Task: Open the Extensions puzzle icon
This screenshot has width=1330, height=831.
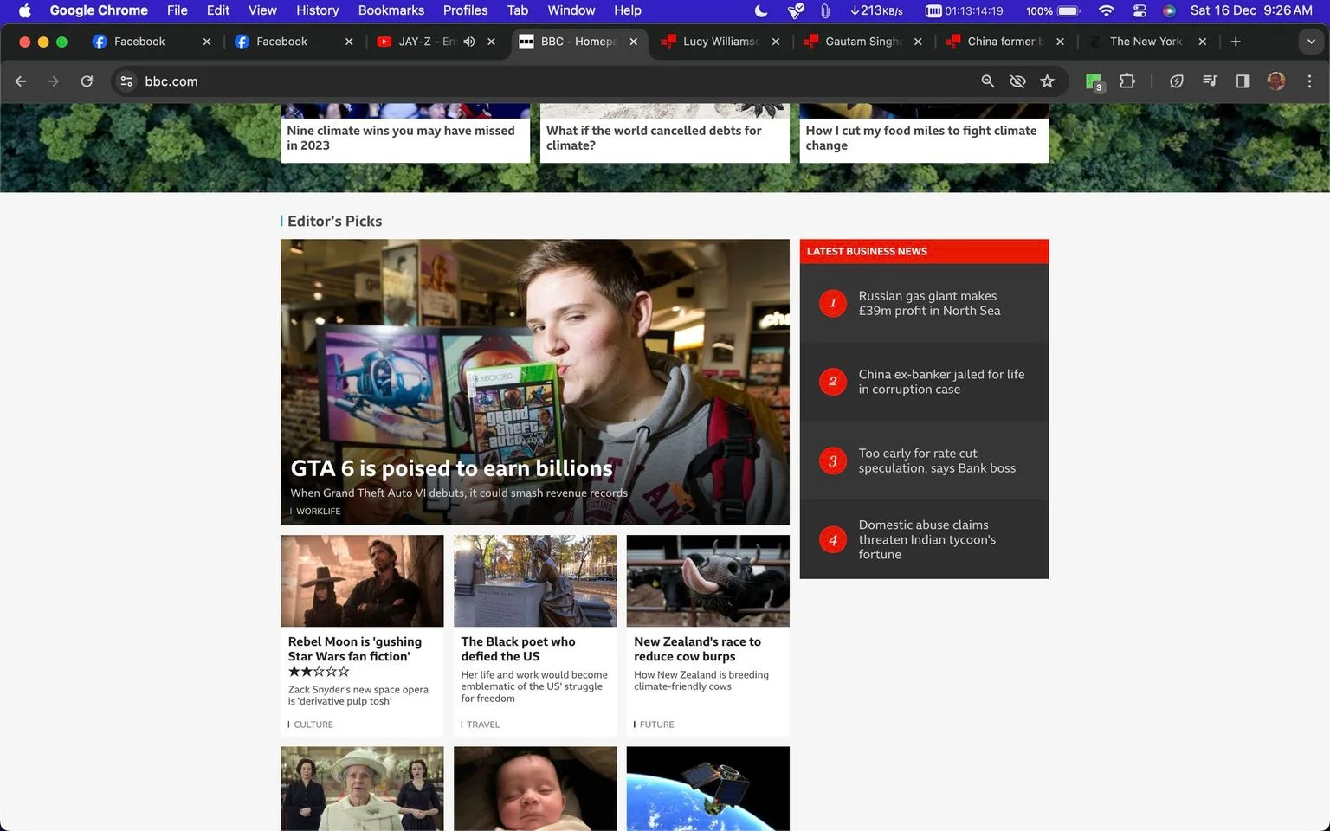Action: [x=1127, y=81]
